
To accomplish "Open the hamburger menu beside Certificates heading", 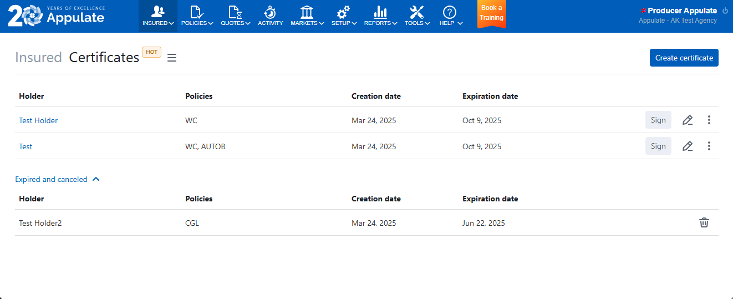I will coord(172,58).
